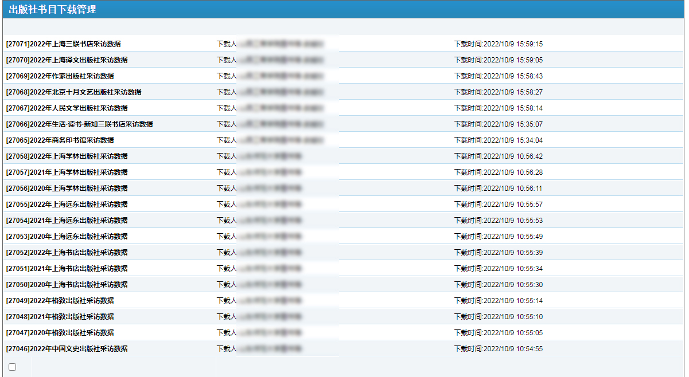Open the 2022年上海书店出版社采访数据 item
Image resolution: width=689 pixels, height=377 pixels.
(67, 253)
